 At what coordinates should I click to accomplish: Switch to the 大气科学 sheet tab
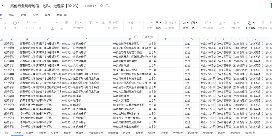click(x=178, y=133)
